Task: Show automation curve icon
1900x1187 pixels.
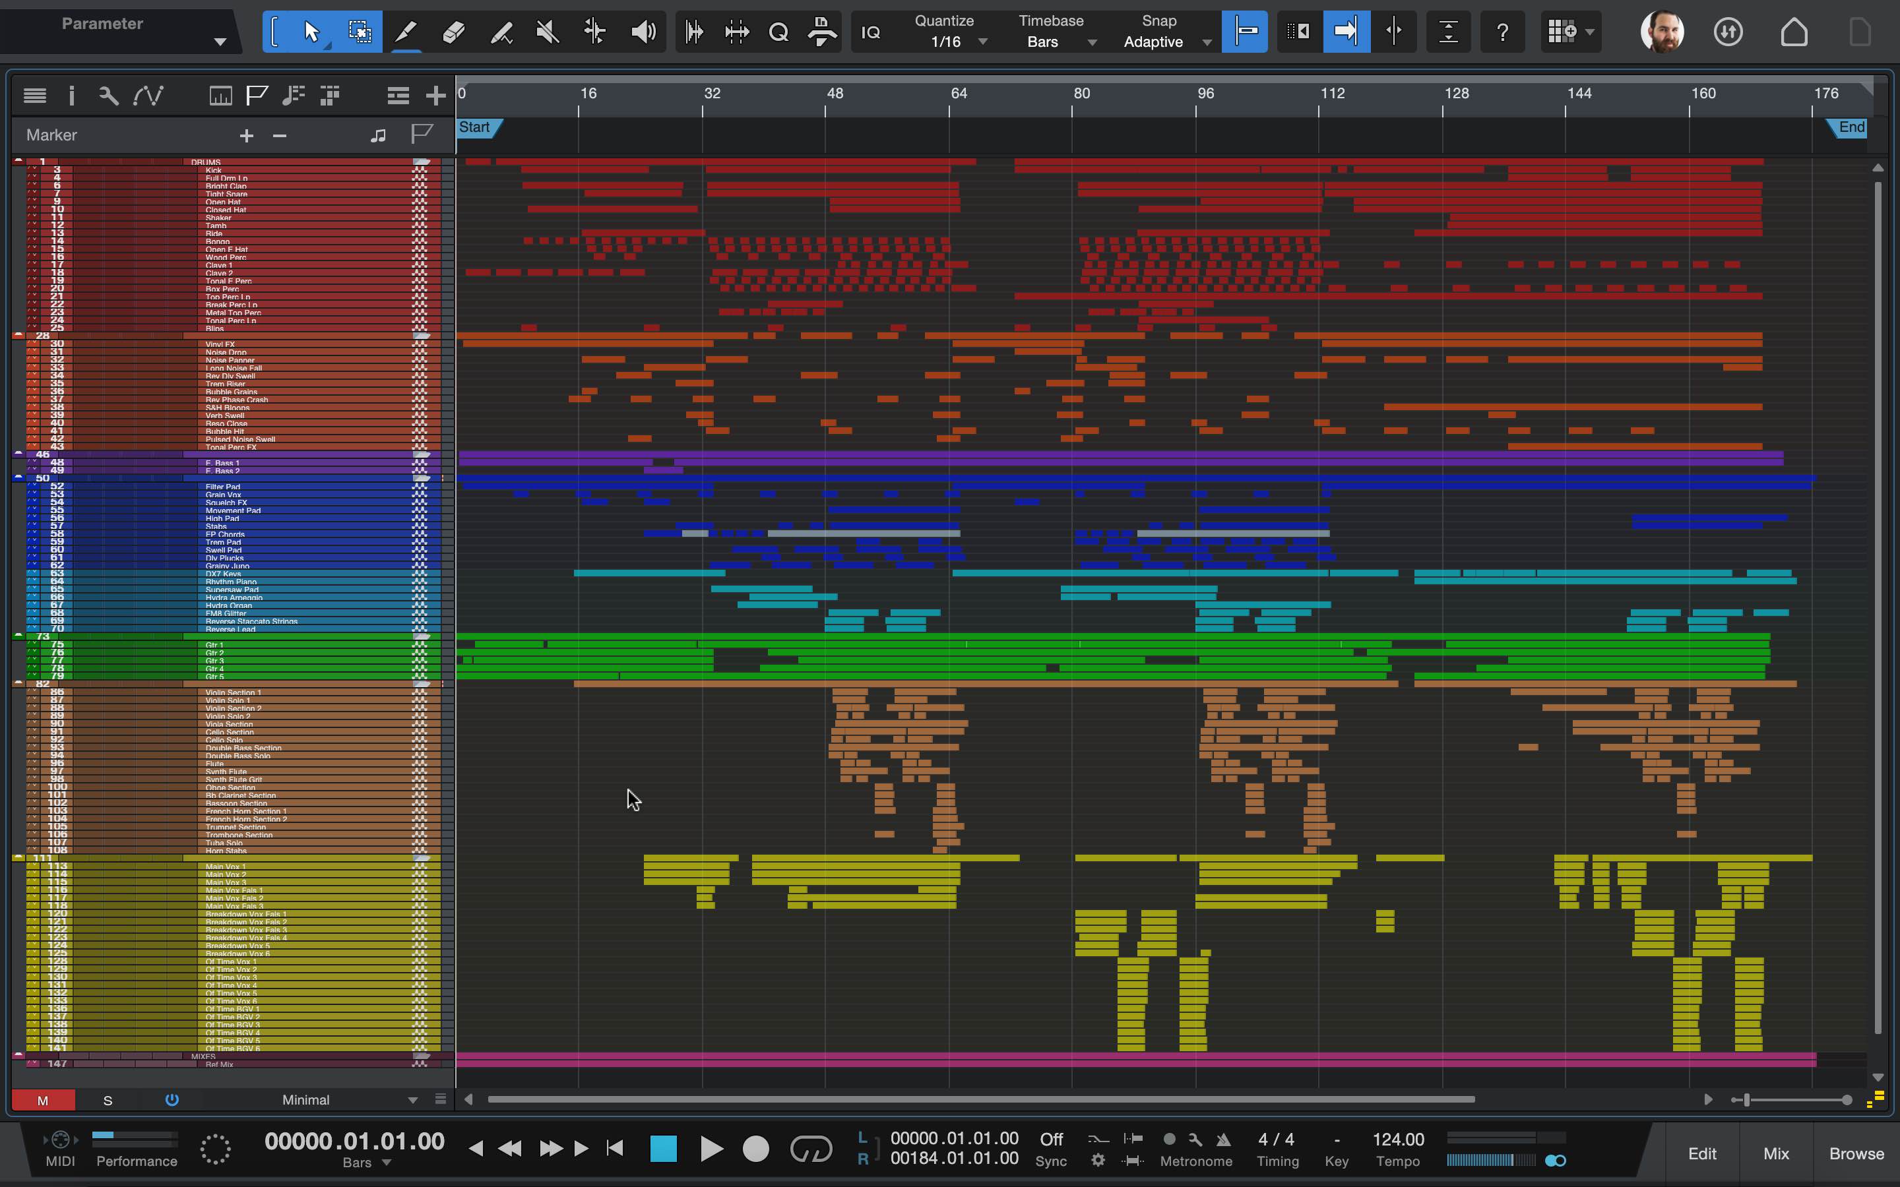Action: [x=148, y=96]
